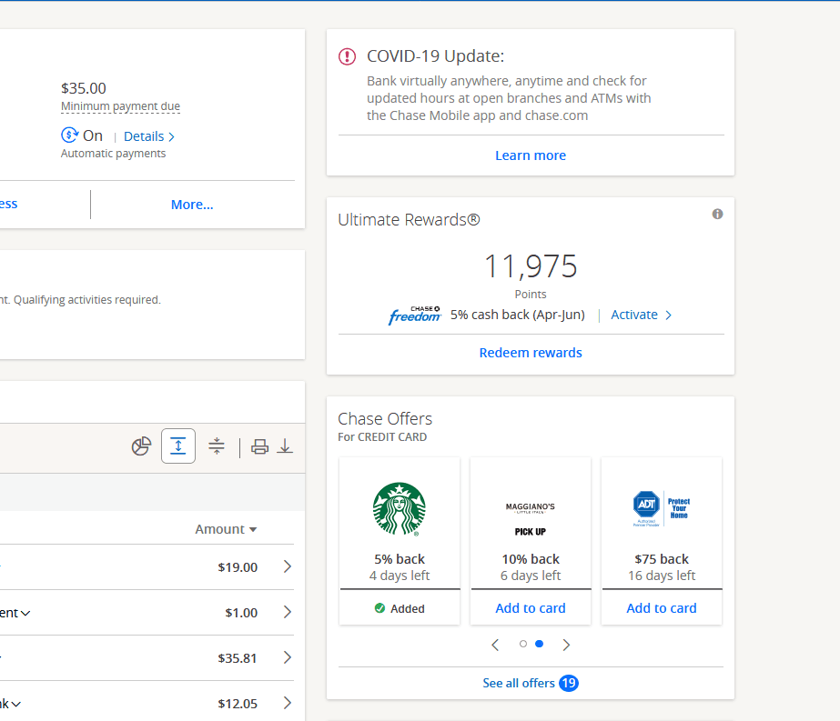Click the COVID-19 alert exclamation icon
The image size is (840, 721).
click(x=347, y=56)
